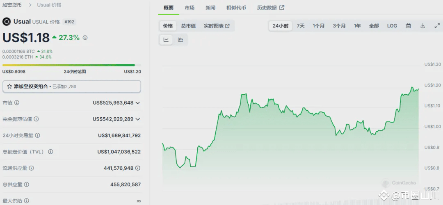Viewport: 443px width, 205px height.
Task: Open the calendar date range picker
Action: point(408,26)
